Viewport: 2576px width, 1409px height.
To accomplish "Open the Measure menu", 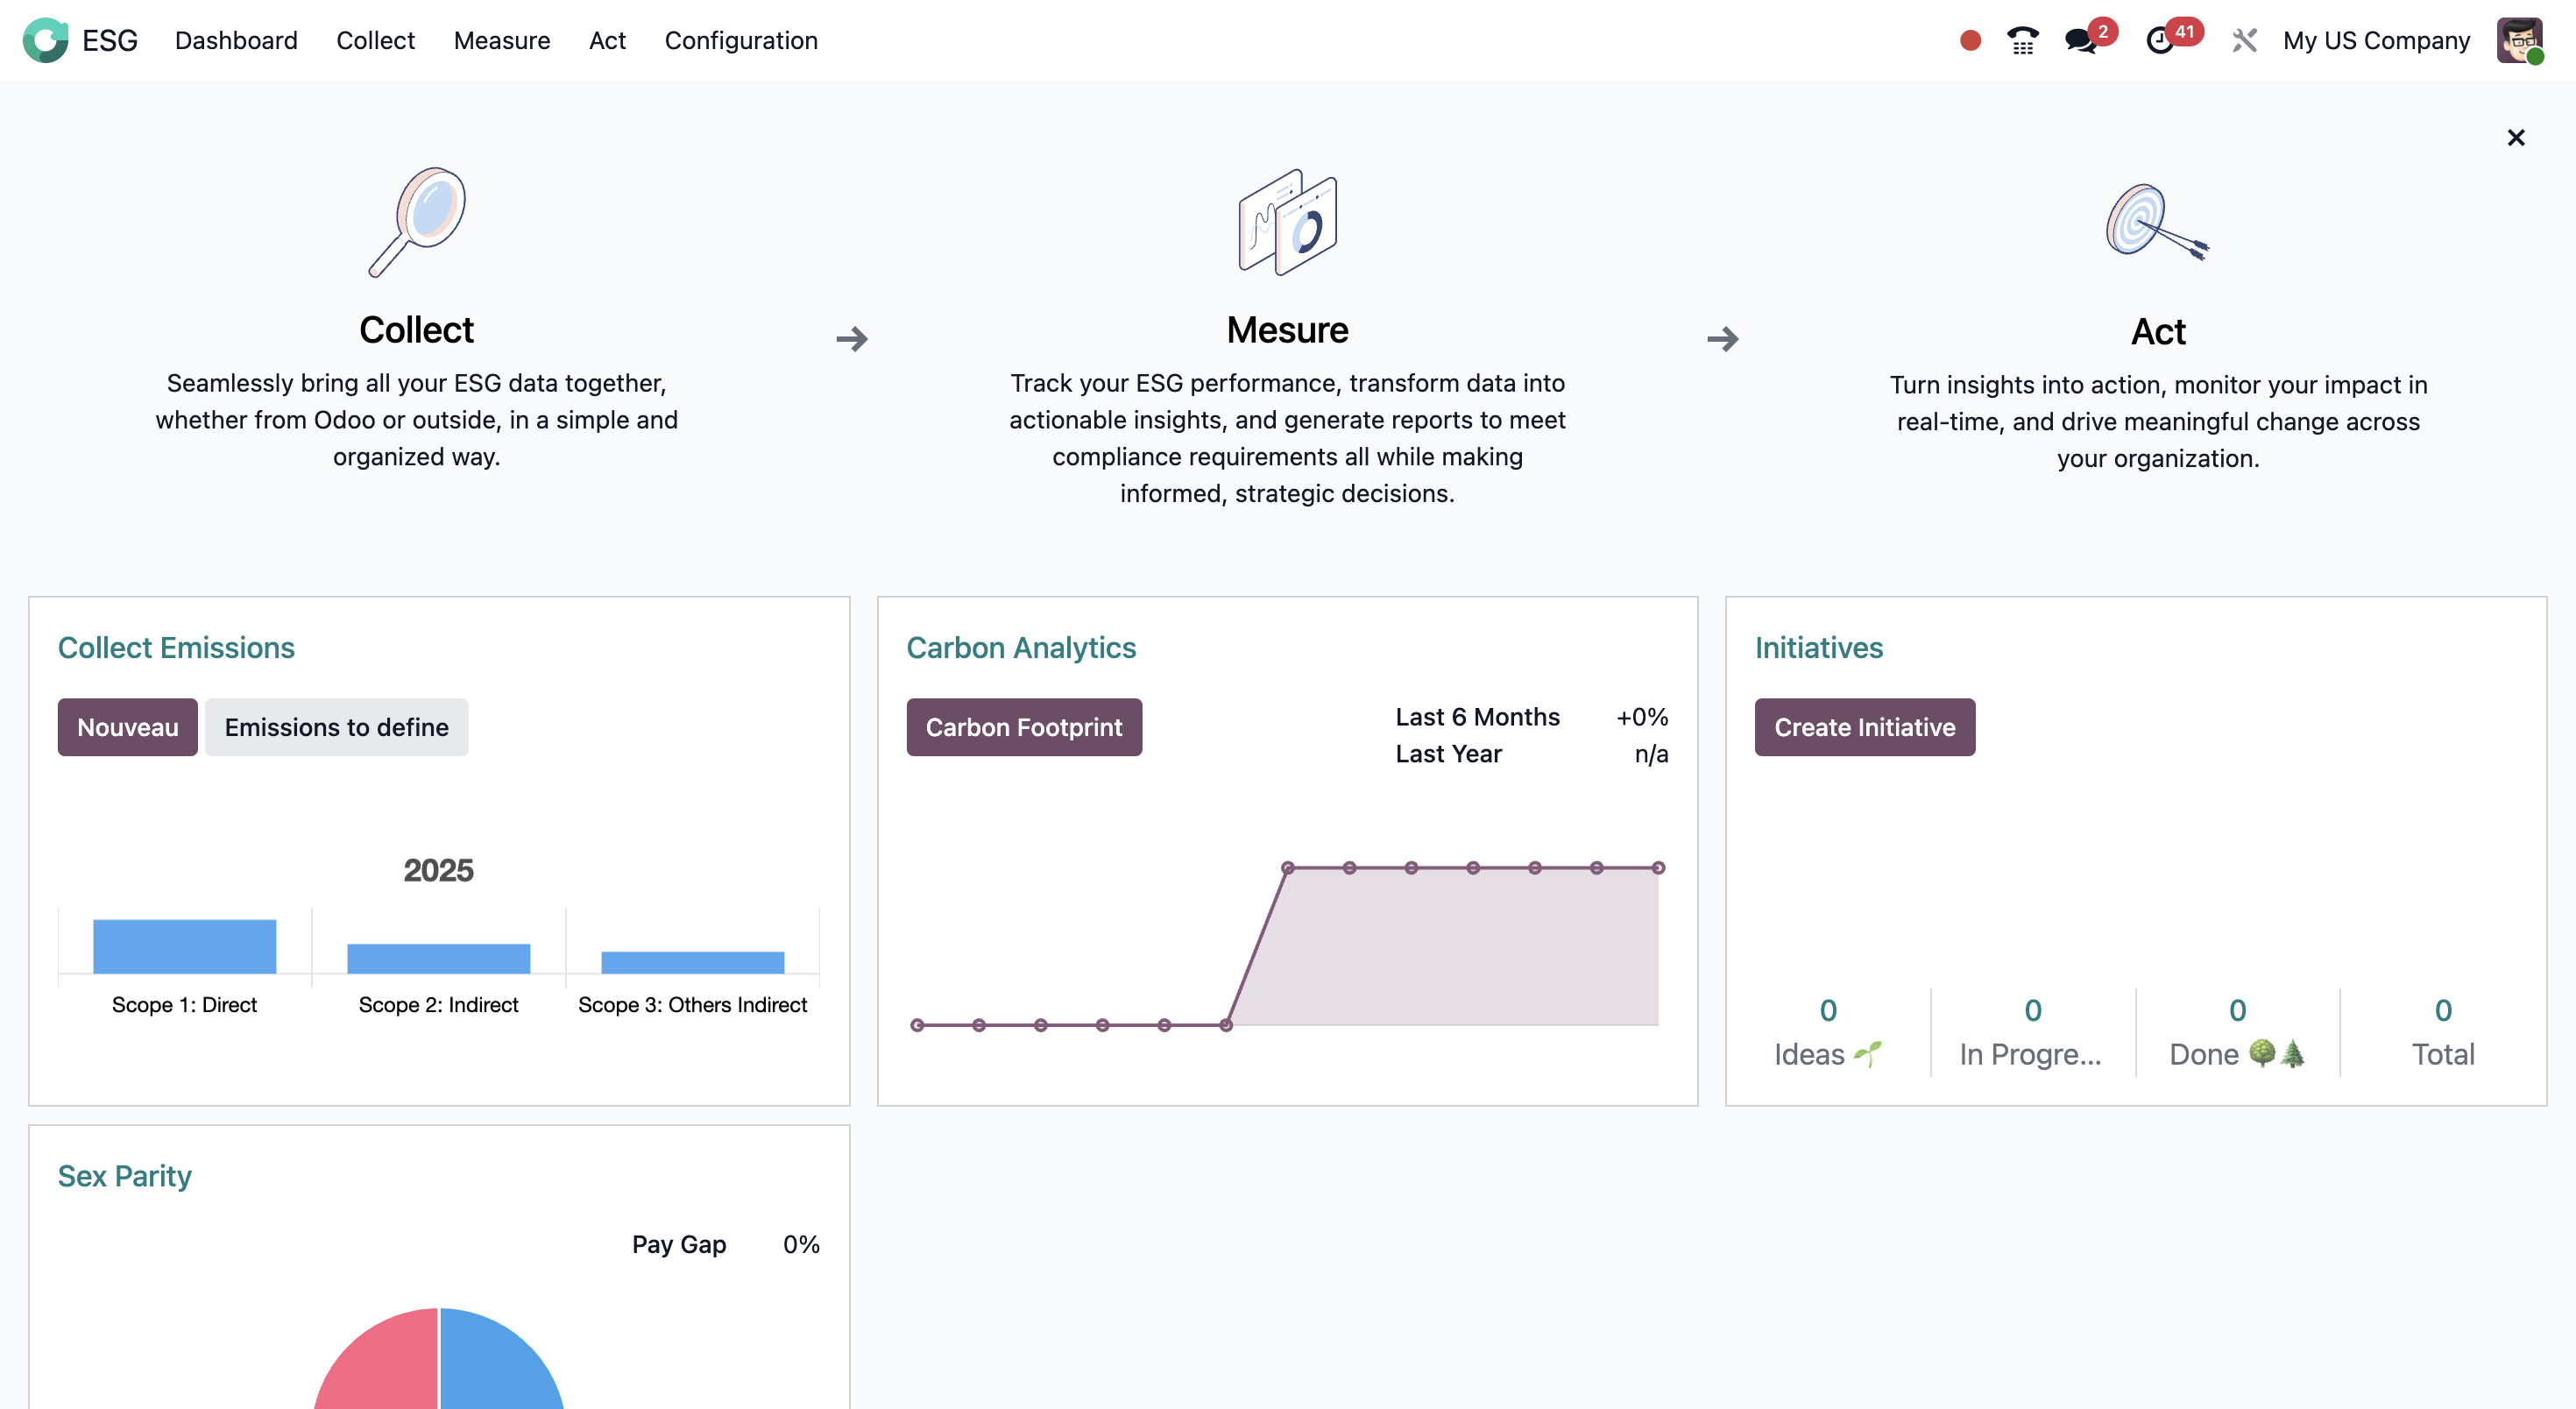I will click(502, 40).
